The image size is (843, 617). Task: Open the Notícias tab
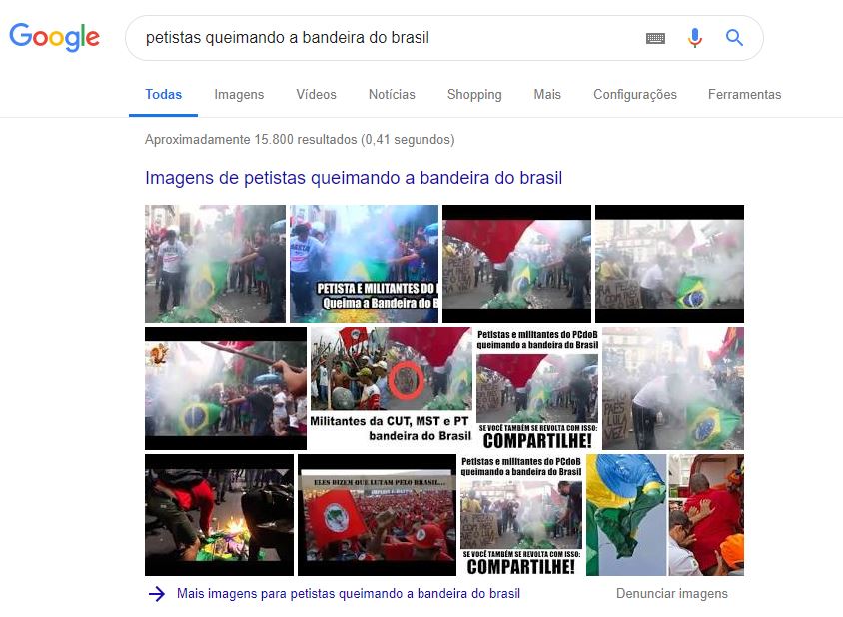392,94
